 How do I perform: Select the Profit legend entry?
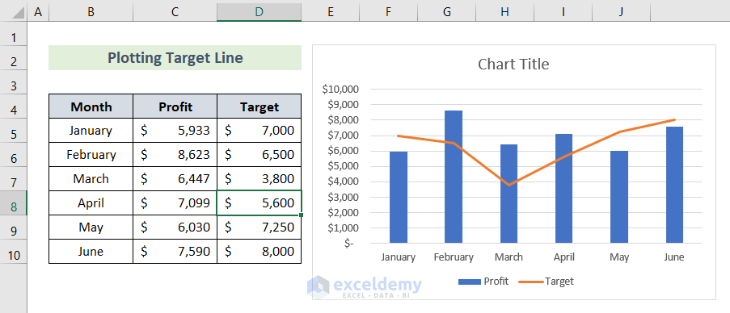coord(483,282)
